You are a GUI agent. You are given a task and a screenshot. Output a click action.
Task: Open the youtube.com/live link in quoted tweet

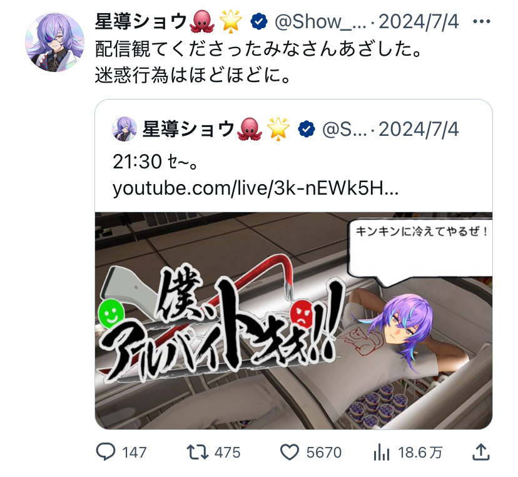[x=255, y=189]
